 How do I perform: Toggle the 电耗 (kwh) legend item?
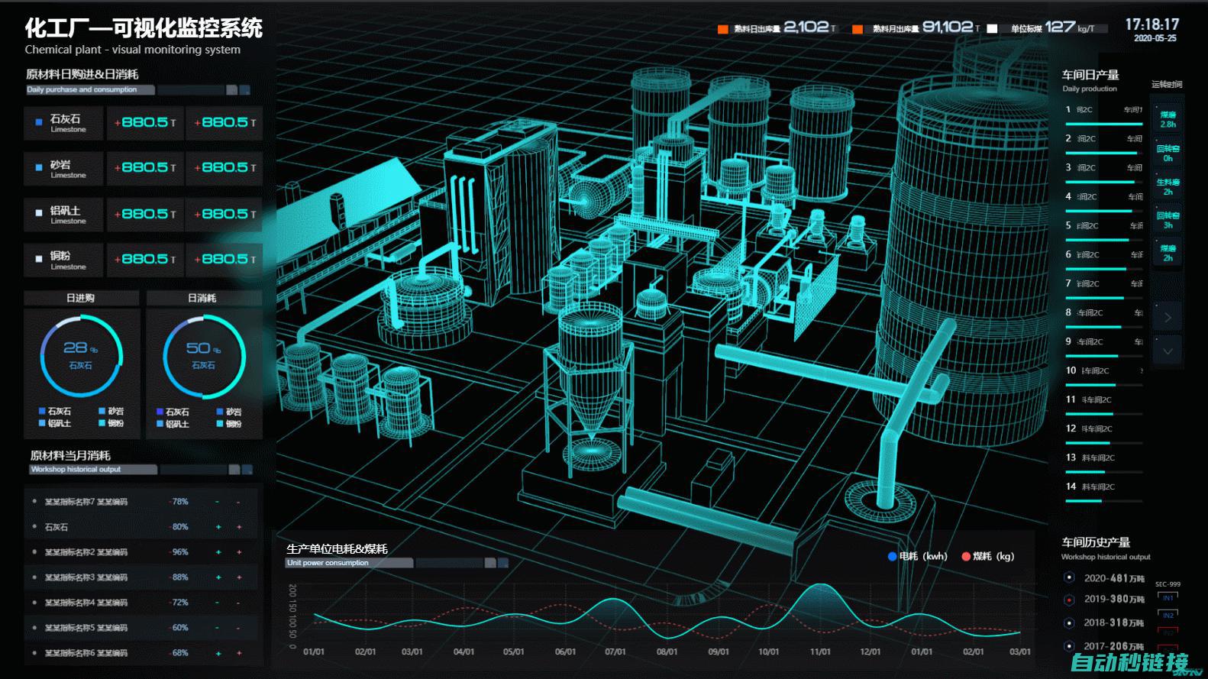pos(917,556)
